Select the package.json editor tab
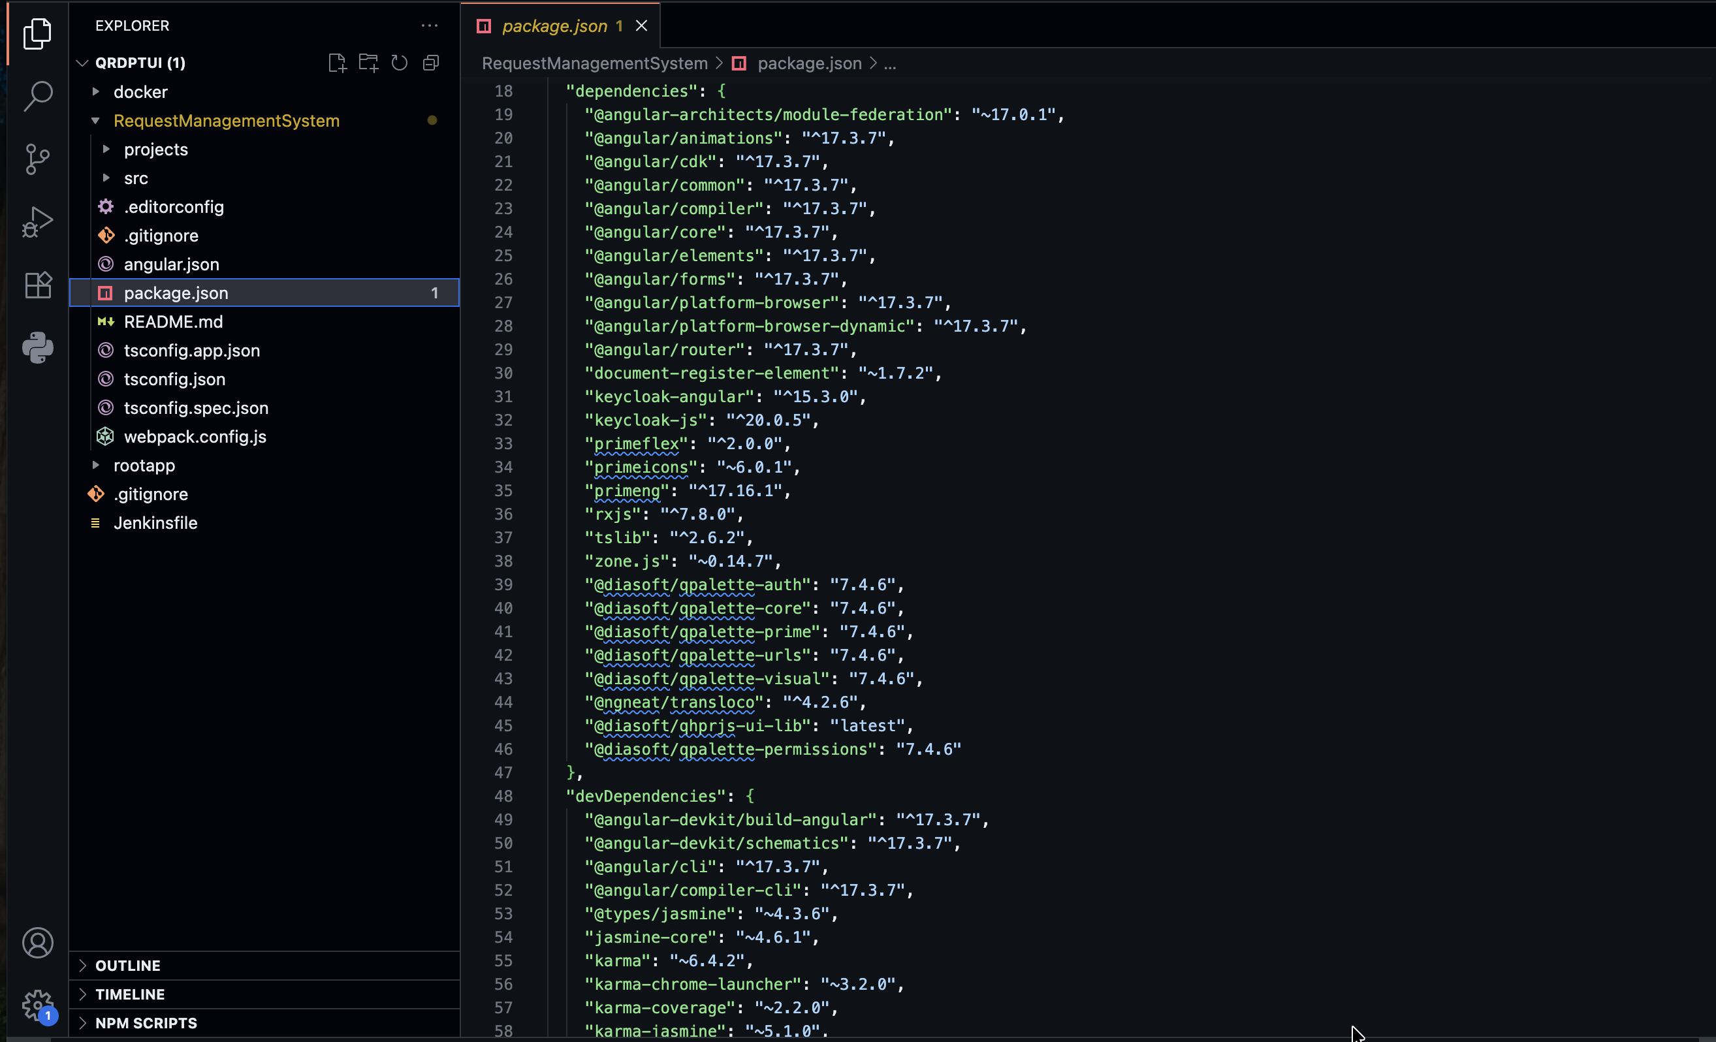1716x1042 pixels. pos(554,25)
